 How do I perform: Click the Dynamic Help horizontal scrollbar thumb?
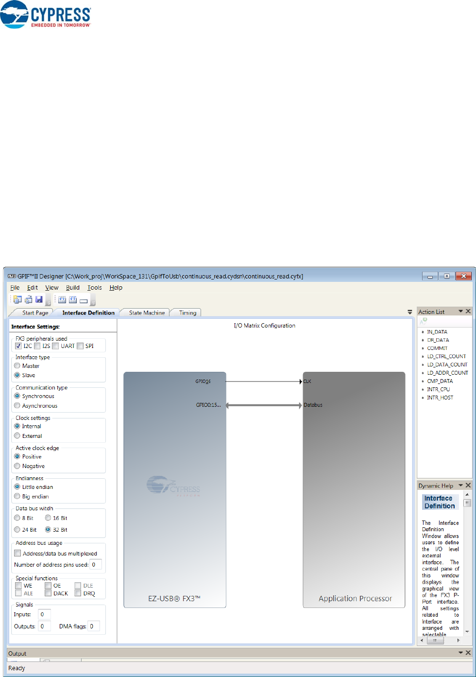coord(435,641)
